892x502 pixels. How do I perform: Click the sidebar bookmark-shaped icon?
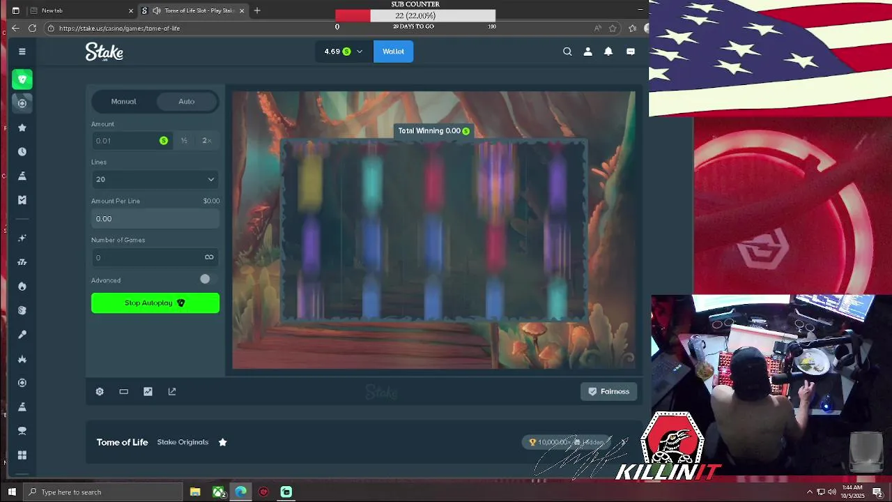pos(22,200)
